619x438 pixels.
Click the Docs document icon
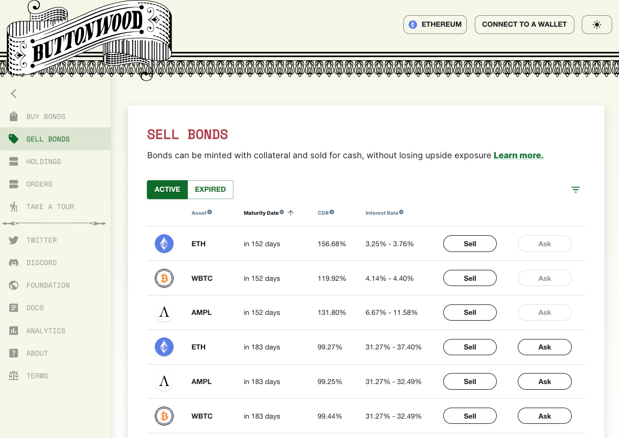click(14, 308)
